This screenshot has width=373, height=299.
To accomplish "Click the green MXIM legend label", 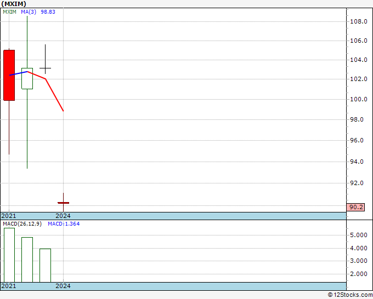I will (x=9, y=12).
